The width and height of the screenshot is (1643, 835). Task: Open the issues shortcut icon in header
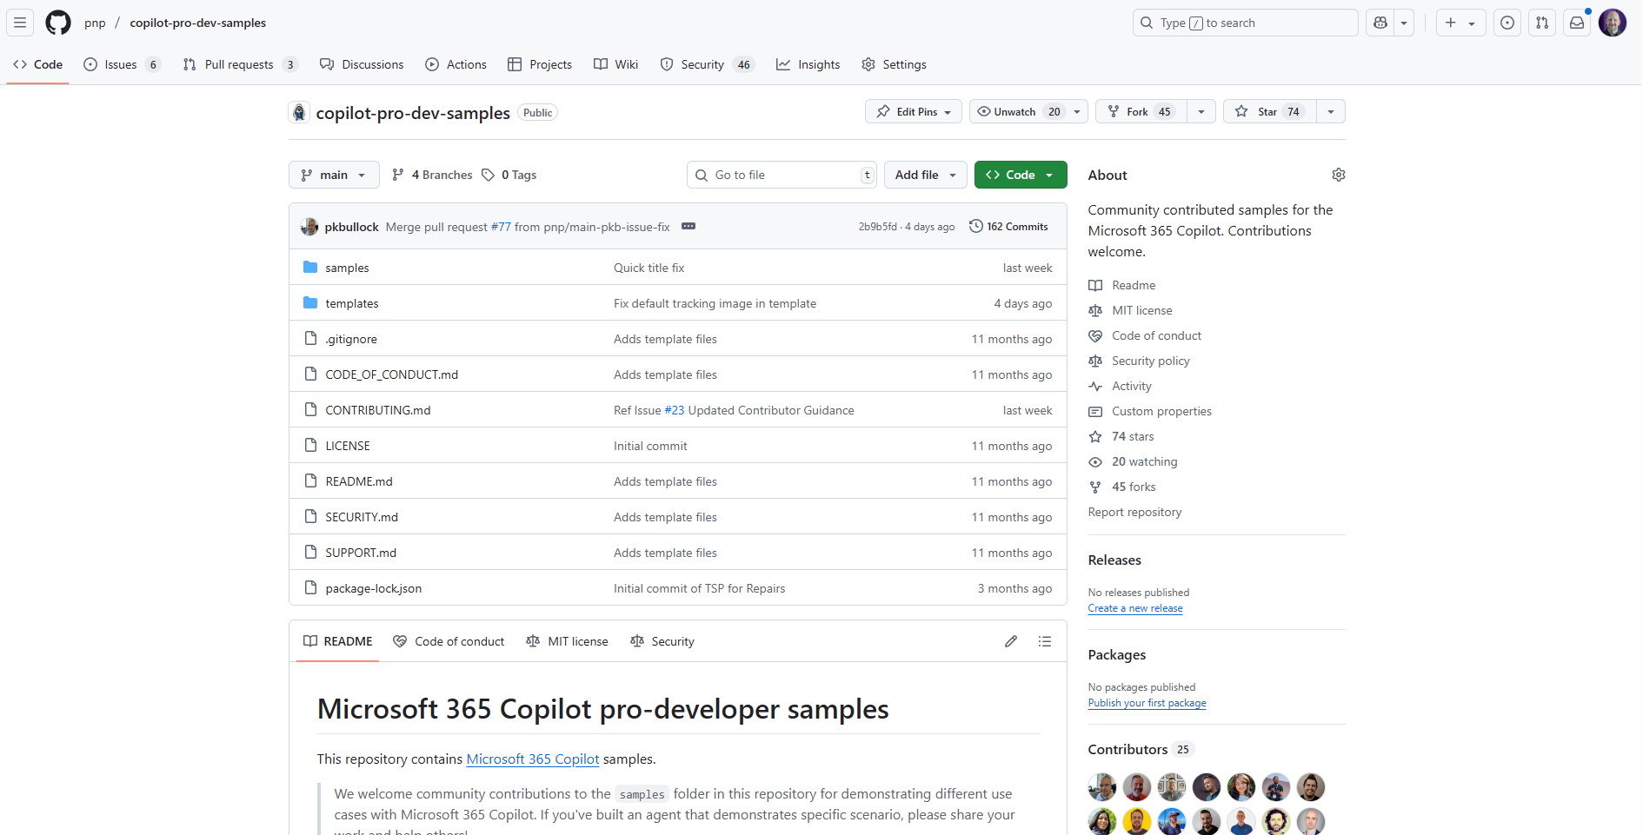[x=1507, y=23]
